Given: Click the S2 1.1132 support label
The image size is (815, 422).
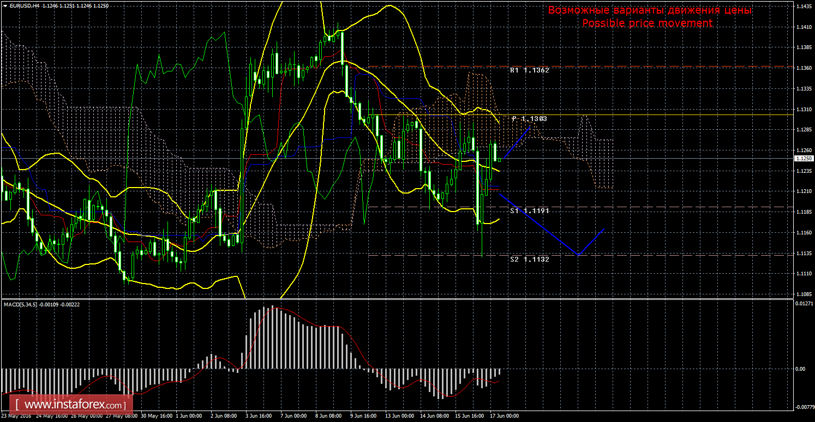Looking at the screenshot, I should tap(529, 260).
